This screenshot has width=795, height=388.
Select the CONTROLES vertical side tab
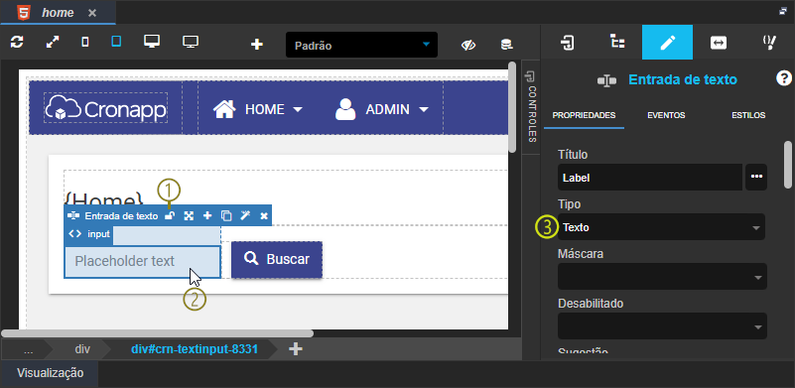531,107
